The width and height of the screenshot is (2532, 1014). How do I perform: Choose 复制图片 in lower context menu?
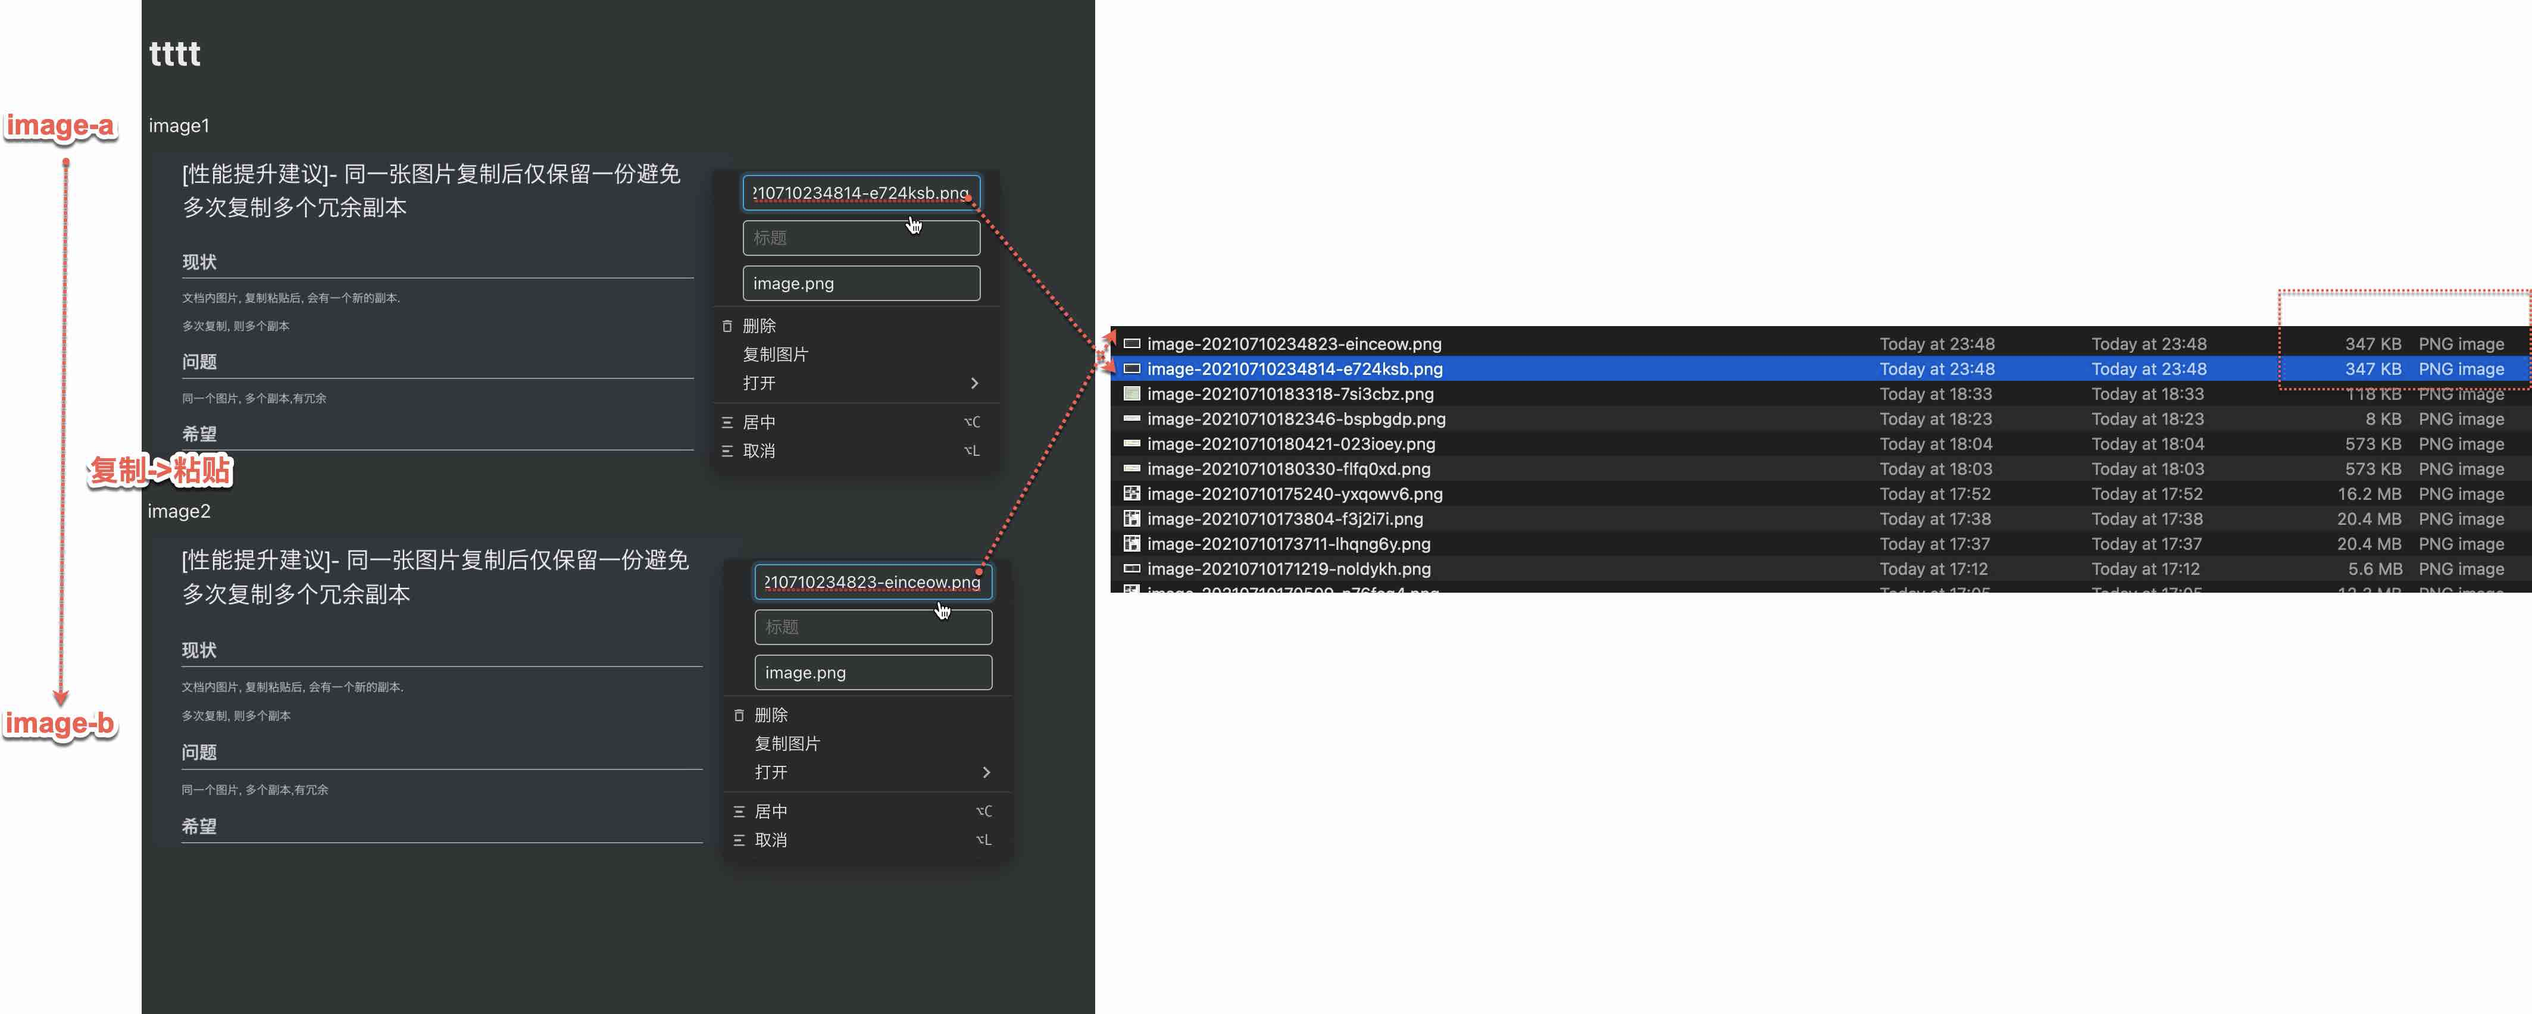[x=787, y=744]
